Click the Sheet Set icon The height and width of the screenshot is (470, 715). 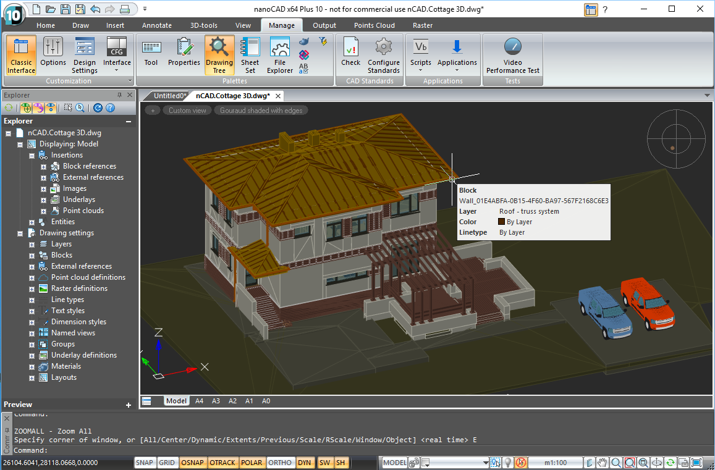[x=250, y=55]
